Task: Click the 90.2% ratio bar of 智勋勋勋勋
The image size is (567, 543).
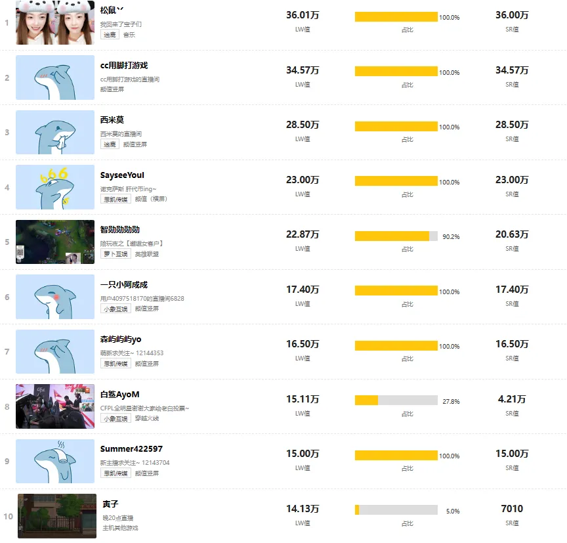Action: (396, 236)
